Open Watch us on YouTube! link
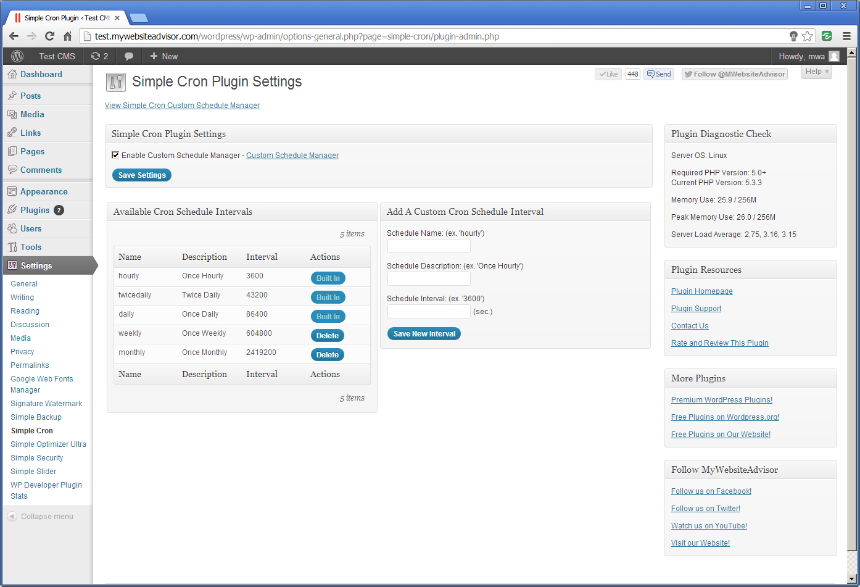The height and width of the screenshot is (587, 860). (x=709, y=526)
